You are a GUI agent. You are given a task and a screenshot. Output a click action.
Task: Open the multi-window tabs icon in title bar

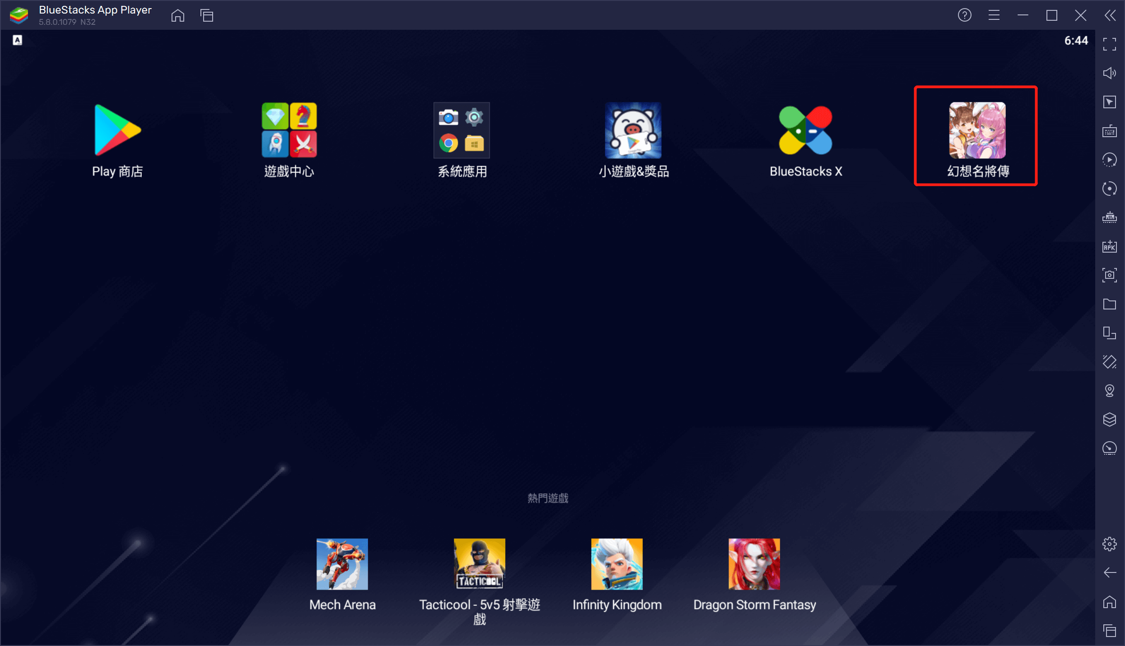click(207, 15)
